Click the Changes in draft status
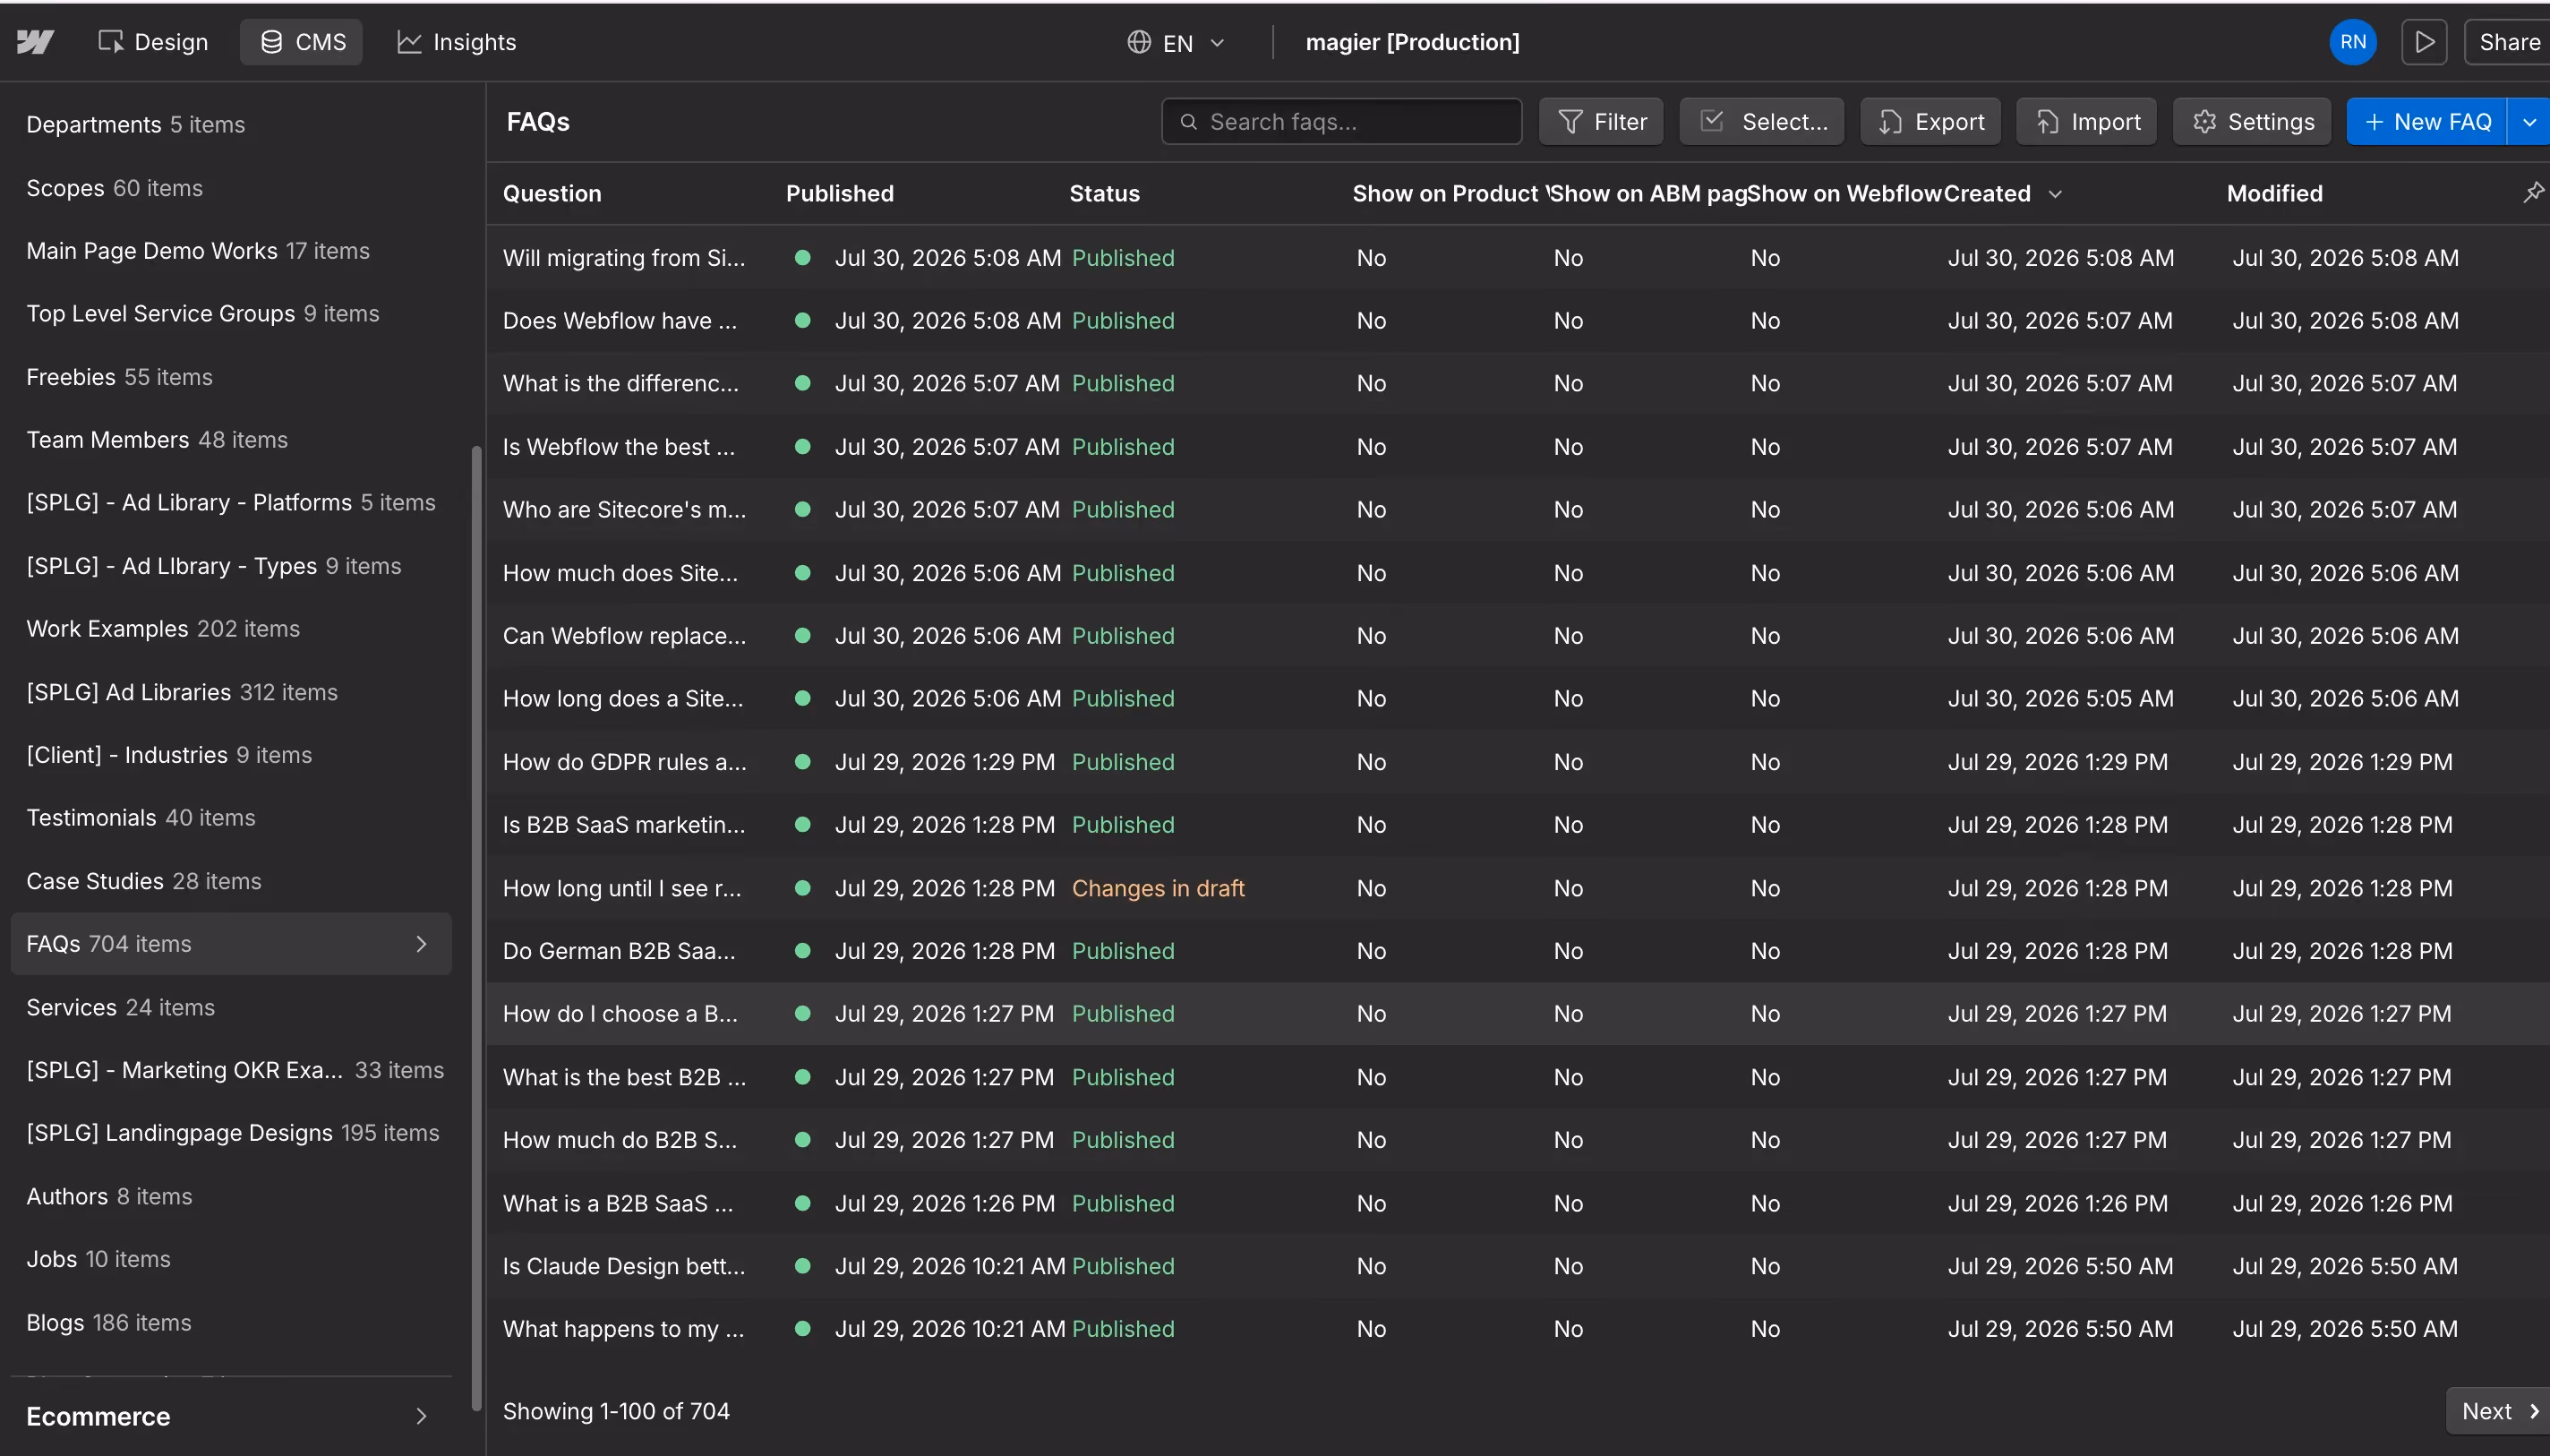2550x1456 pixels. tap(1158, 888)
